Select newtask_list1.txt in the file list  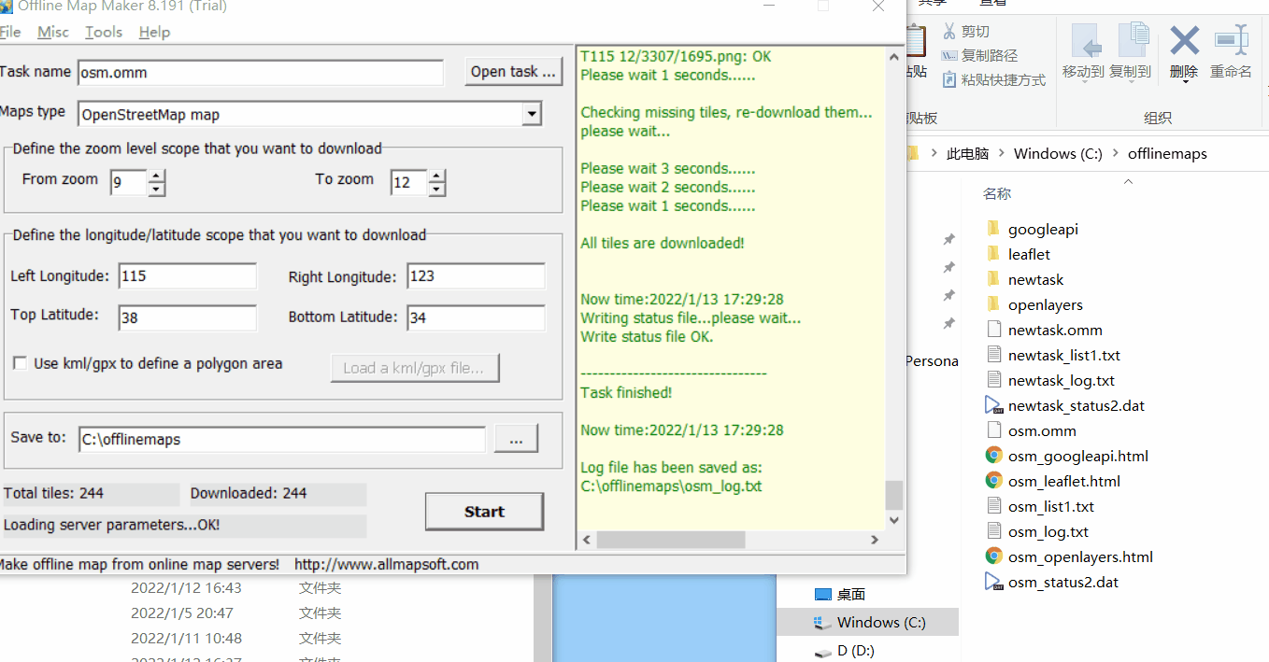coord(1064,355)
